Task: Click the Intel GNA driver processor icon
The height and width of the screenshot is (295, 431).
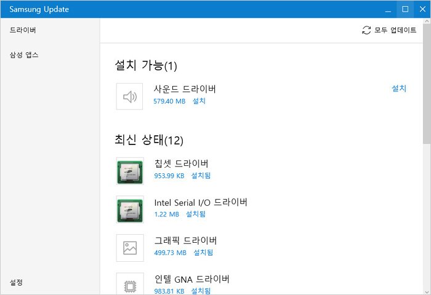Action: (130, 285)
